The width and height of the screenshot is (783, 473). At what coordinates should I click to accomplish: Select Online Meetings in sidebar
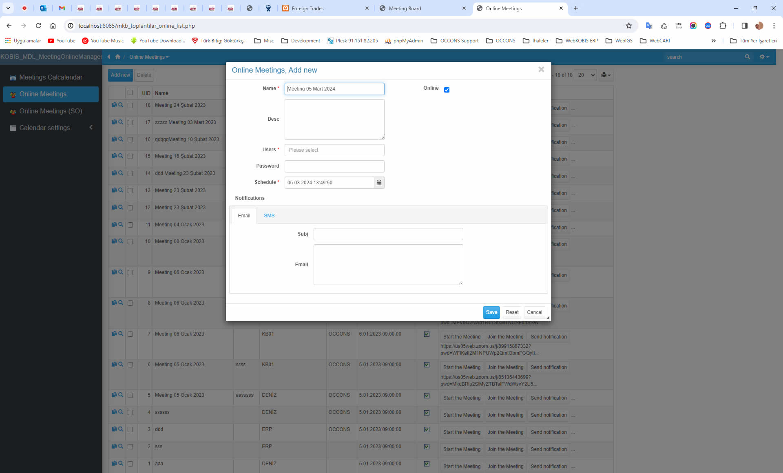(x=51, y=94)
